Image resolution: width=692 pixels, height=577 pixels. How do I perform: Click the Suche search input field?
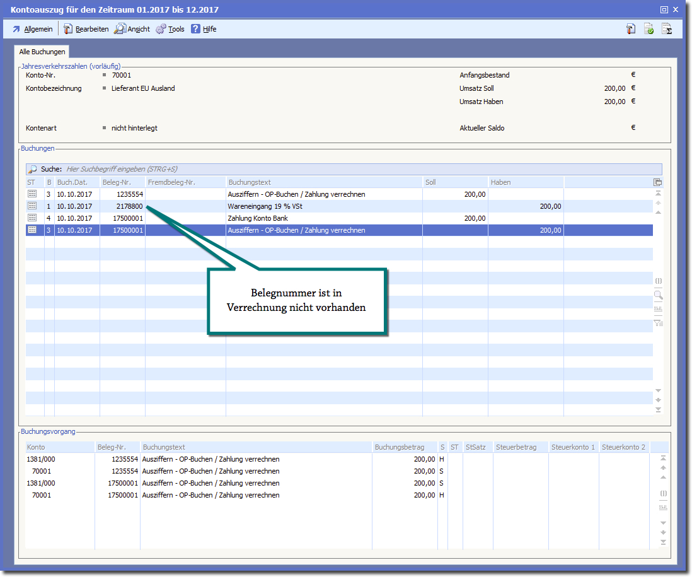coord(359,169)
